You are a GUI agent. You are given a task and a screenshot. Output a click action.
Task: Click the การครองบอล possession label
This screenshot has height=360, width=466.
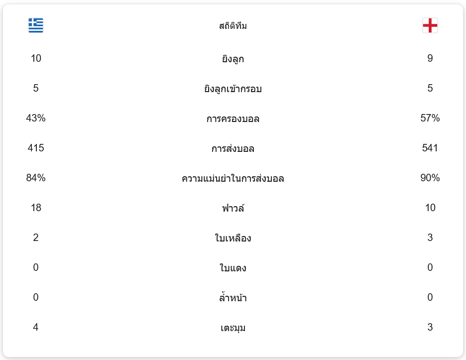tap(233, 119)
